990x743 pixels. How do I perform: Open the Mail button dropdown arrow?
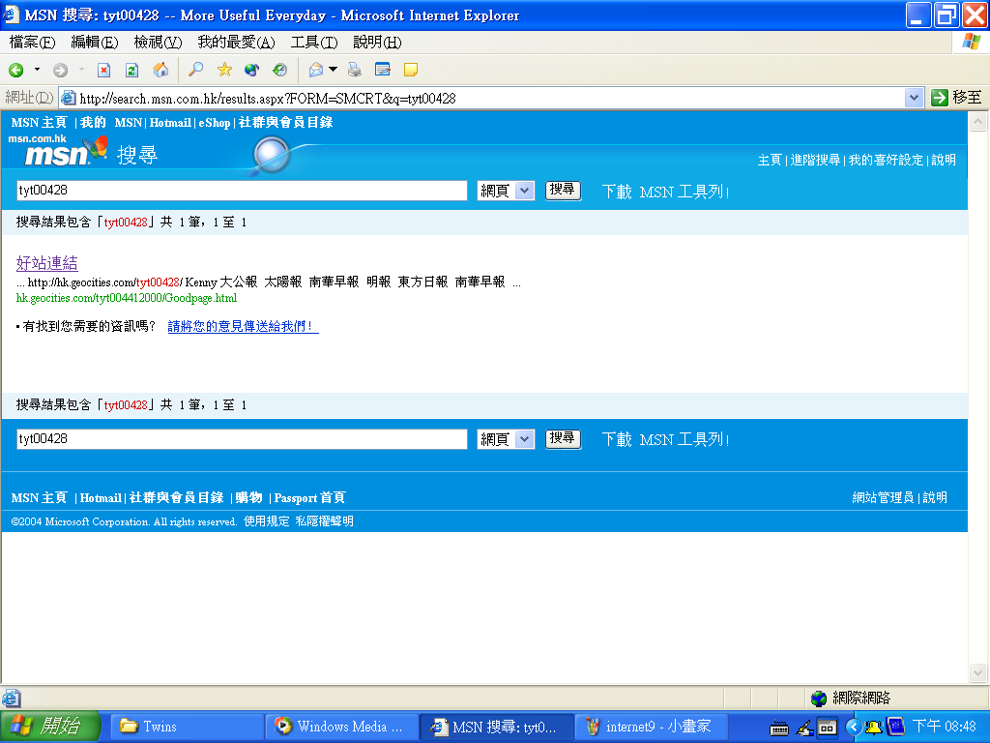tap(333, 70)
